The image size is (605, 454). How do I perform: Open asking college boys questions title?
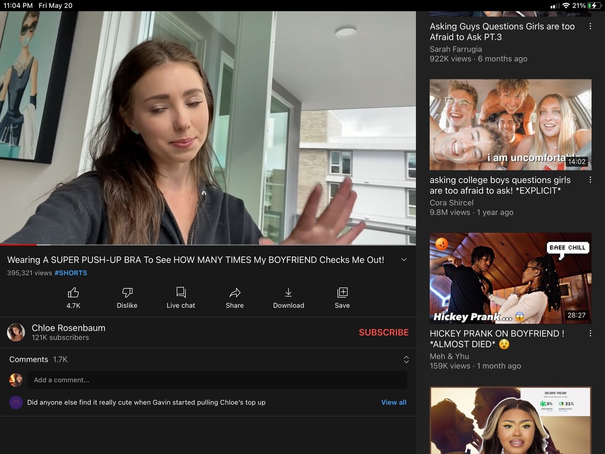[x=500, y=185]
